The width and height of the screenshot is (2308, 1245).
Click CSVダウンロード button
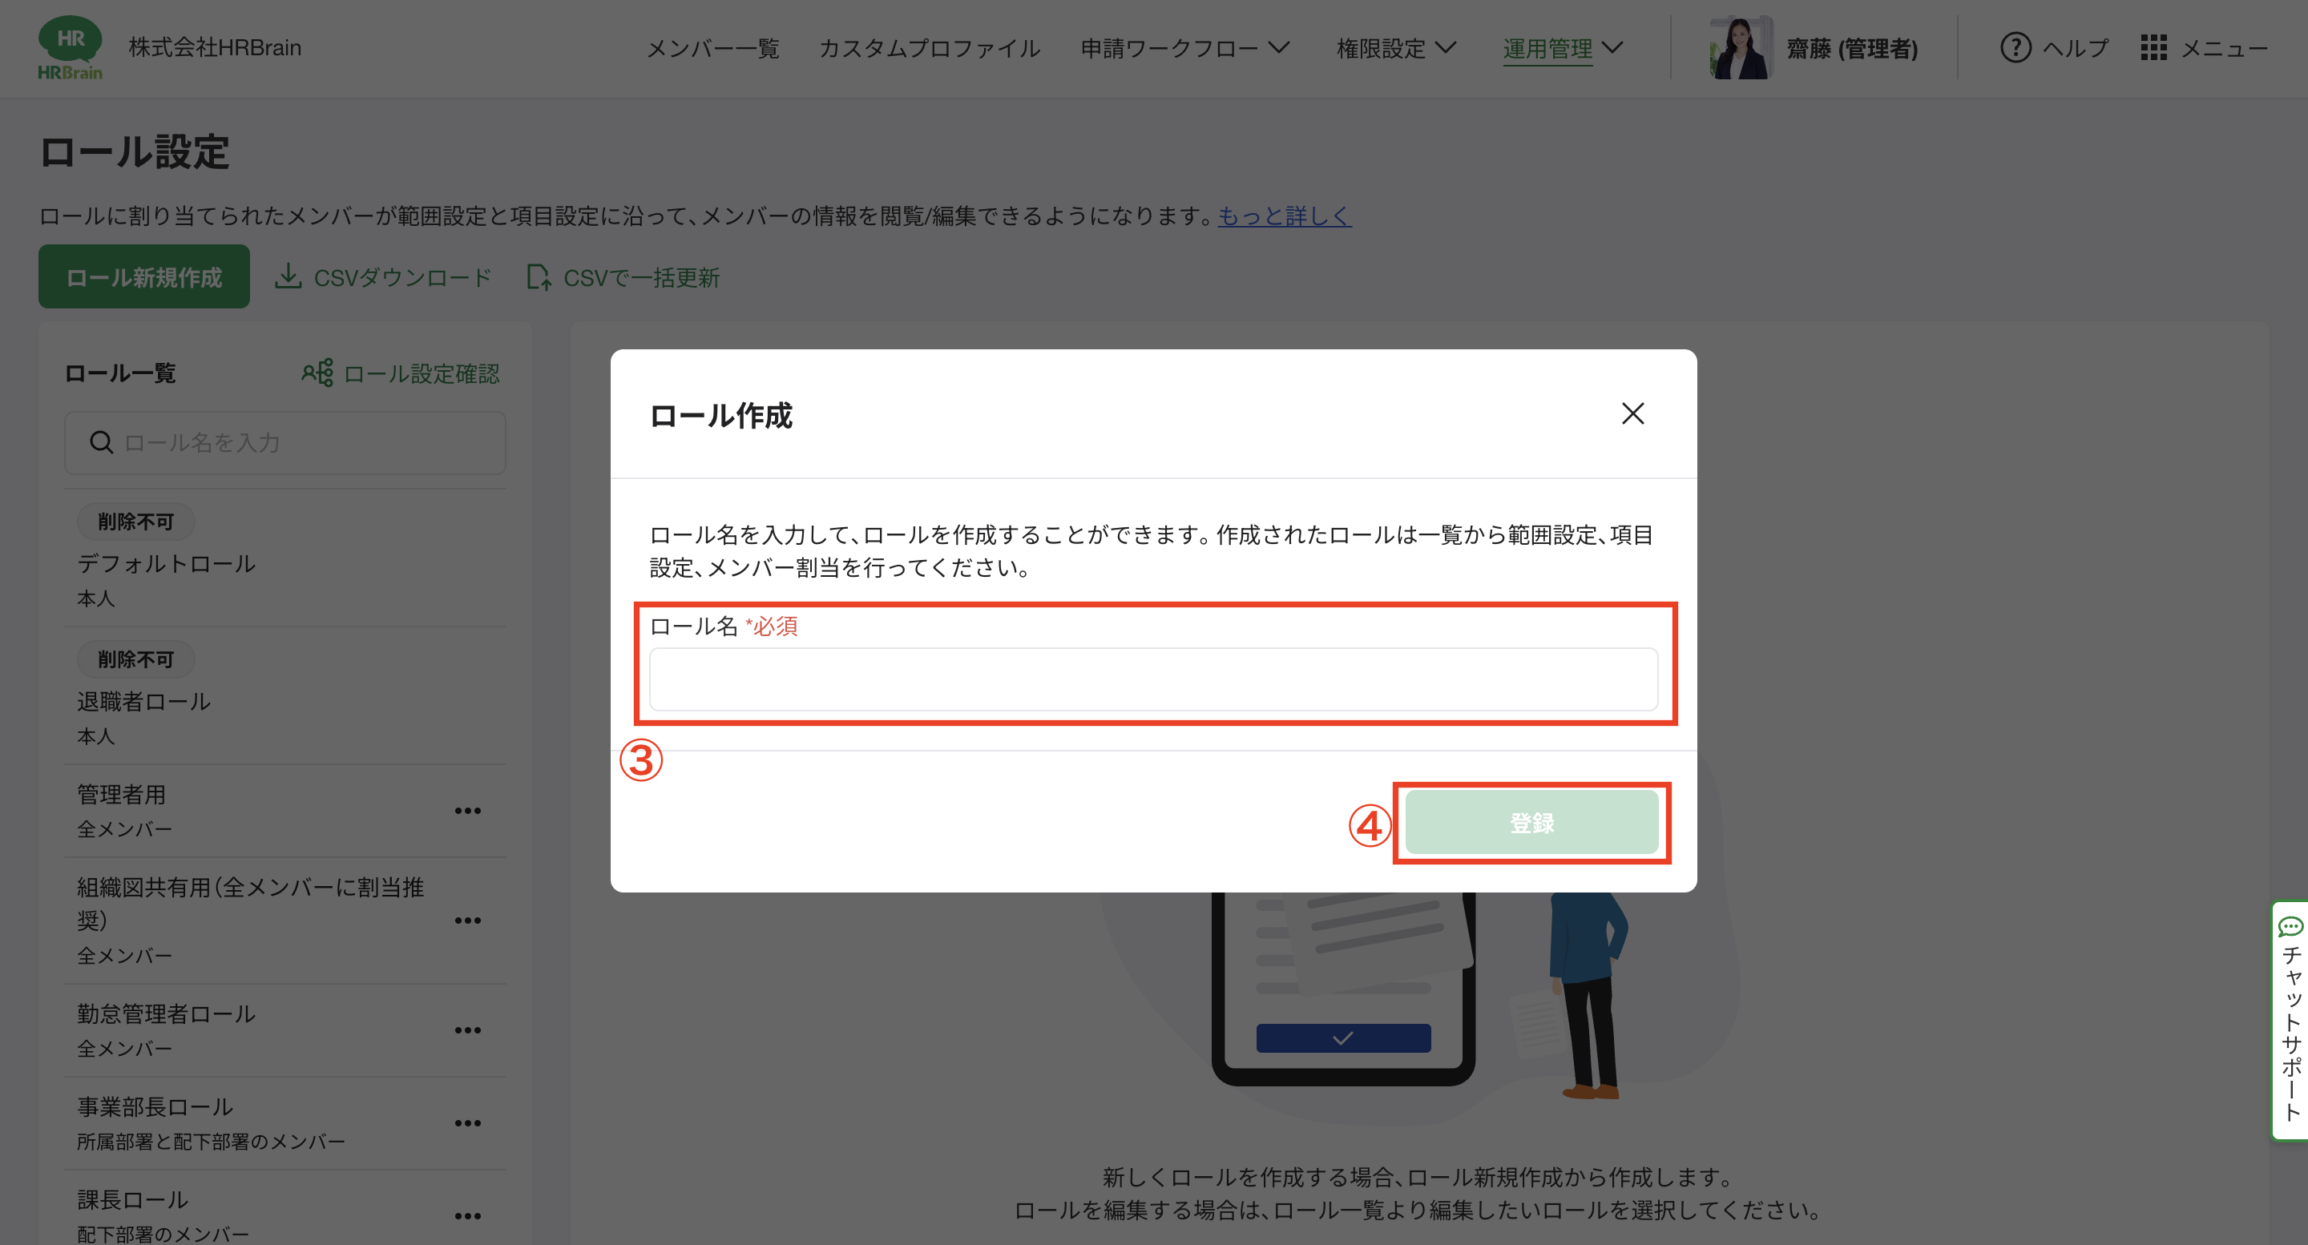point(384,278)
